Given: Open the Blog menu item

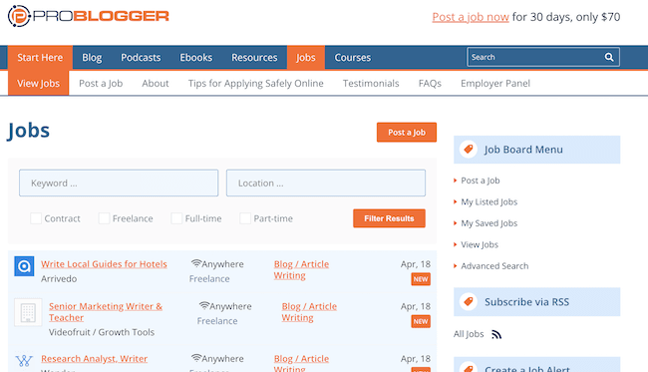Looking at the screenshot, I should point(92,58).
